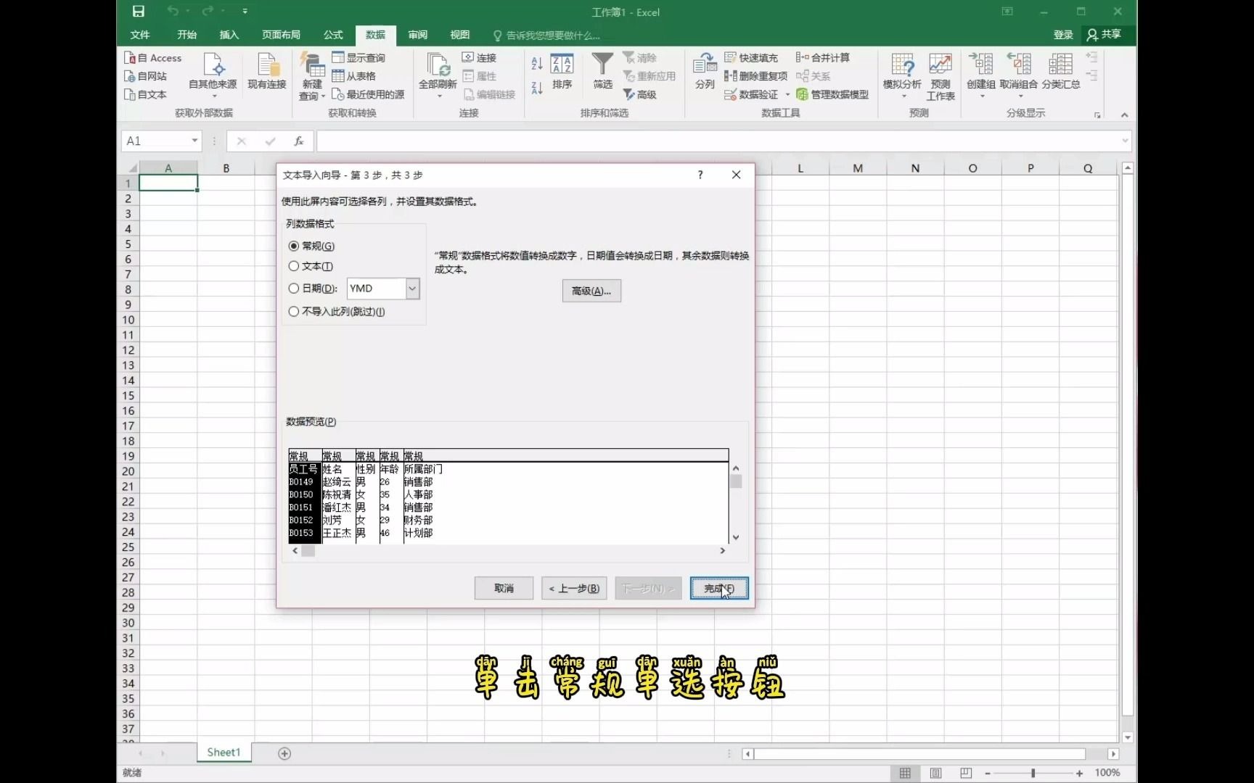Image resolution: width=1254 pixels, height=783 pixels.
Task: Expand the Group (创建组) dropdown
Action: point(981,96)
